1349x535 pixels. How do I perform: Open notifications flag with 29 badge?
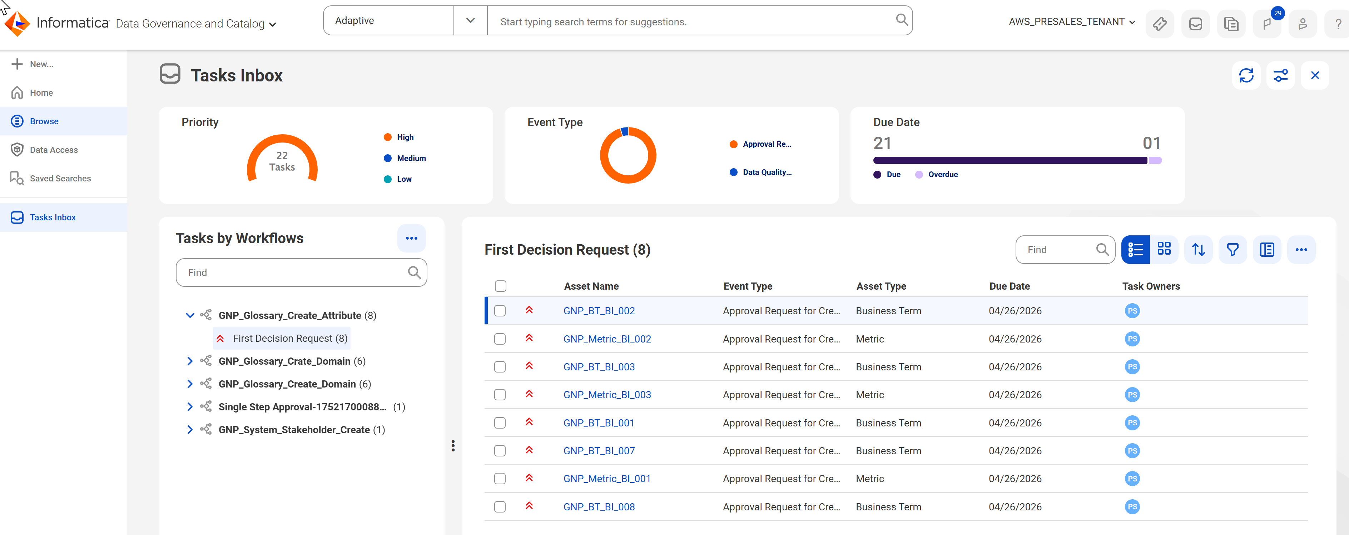coord(1267,24)
